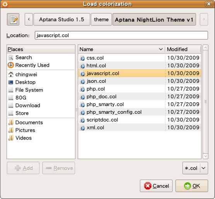Click the file list scroll-down arrow
Screen dimensions: 215x199
tap(205, 156)
